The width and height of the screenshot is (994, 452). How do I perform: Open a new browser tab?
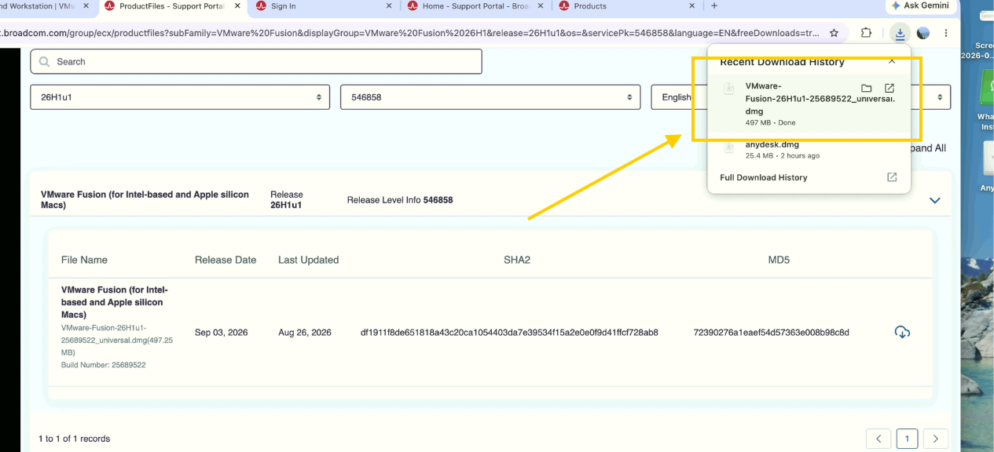tap(714, 5)
